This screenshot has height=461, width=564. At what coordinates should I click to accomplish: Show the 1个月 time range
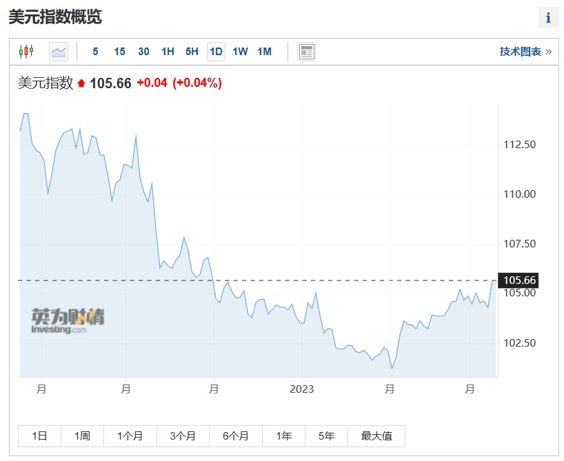[x=130, y=436]
